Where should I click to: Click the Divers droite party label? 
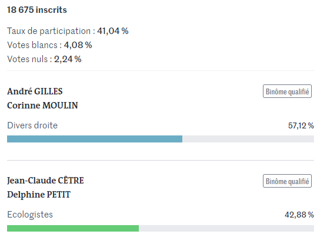[x=32, y=125]
